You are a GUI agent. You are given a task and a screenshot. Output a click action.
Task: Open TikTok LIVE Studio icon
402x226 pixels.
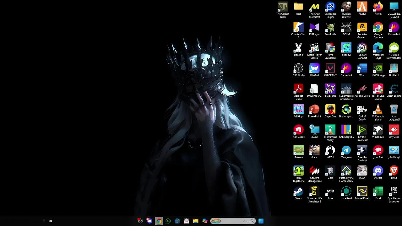[378, 92]
